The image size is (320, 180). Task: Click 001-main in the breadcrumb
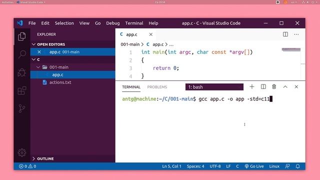tap(130, 44)
